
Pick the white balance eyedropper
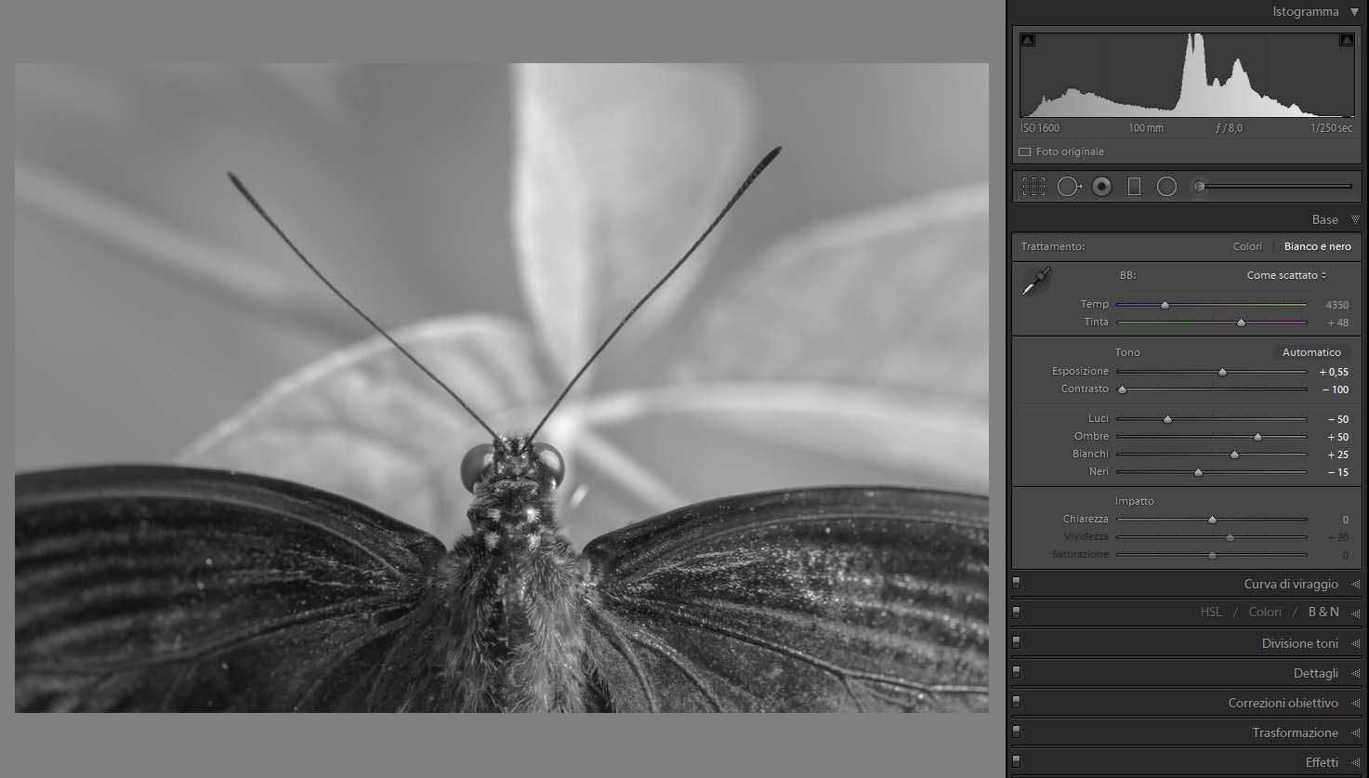tap(1035, 282)
